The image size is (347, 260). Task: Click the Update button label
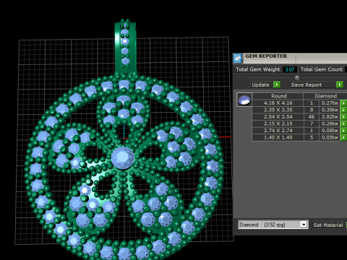(x=260, y=84)
